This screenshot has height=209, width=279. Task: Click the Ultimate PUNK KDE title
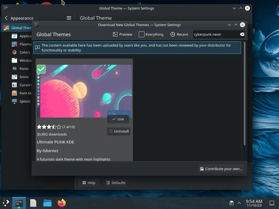coord(56,142)
